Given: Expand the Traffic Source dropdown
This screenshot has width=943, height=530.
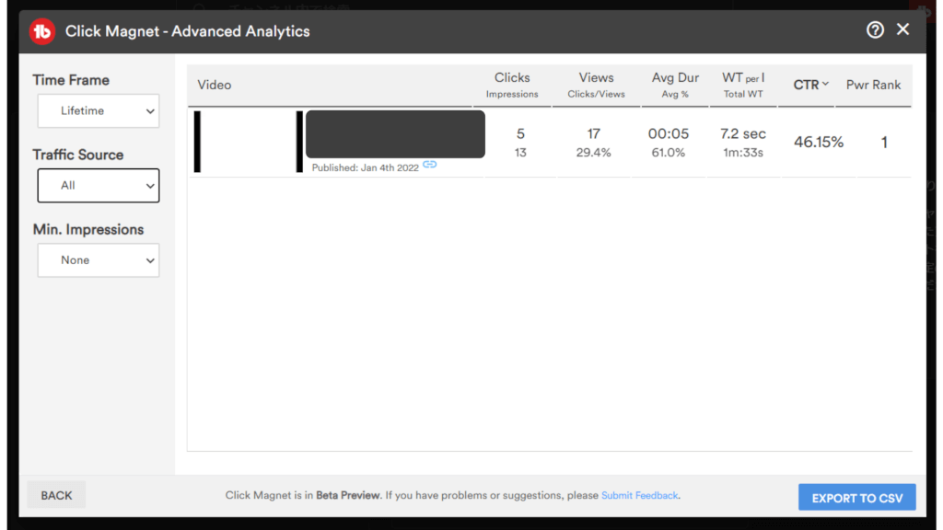Looking at the screenshot, I should [99, 186].
